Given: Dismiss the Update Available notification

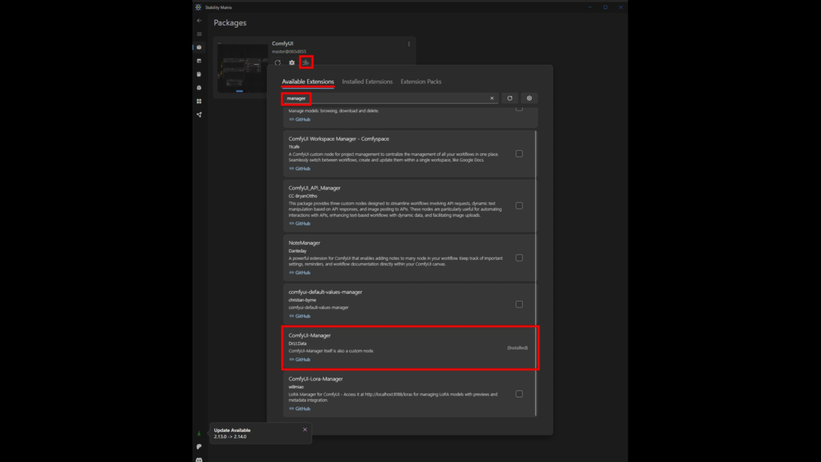Looking at the screenshot, I should pyautogui.click(x=305, y=429).
